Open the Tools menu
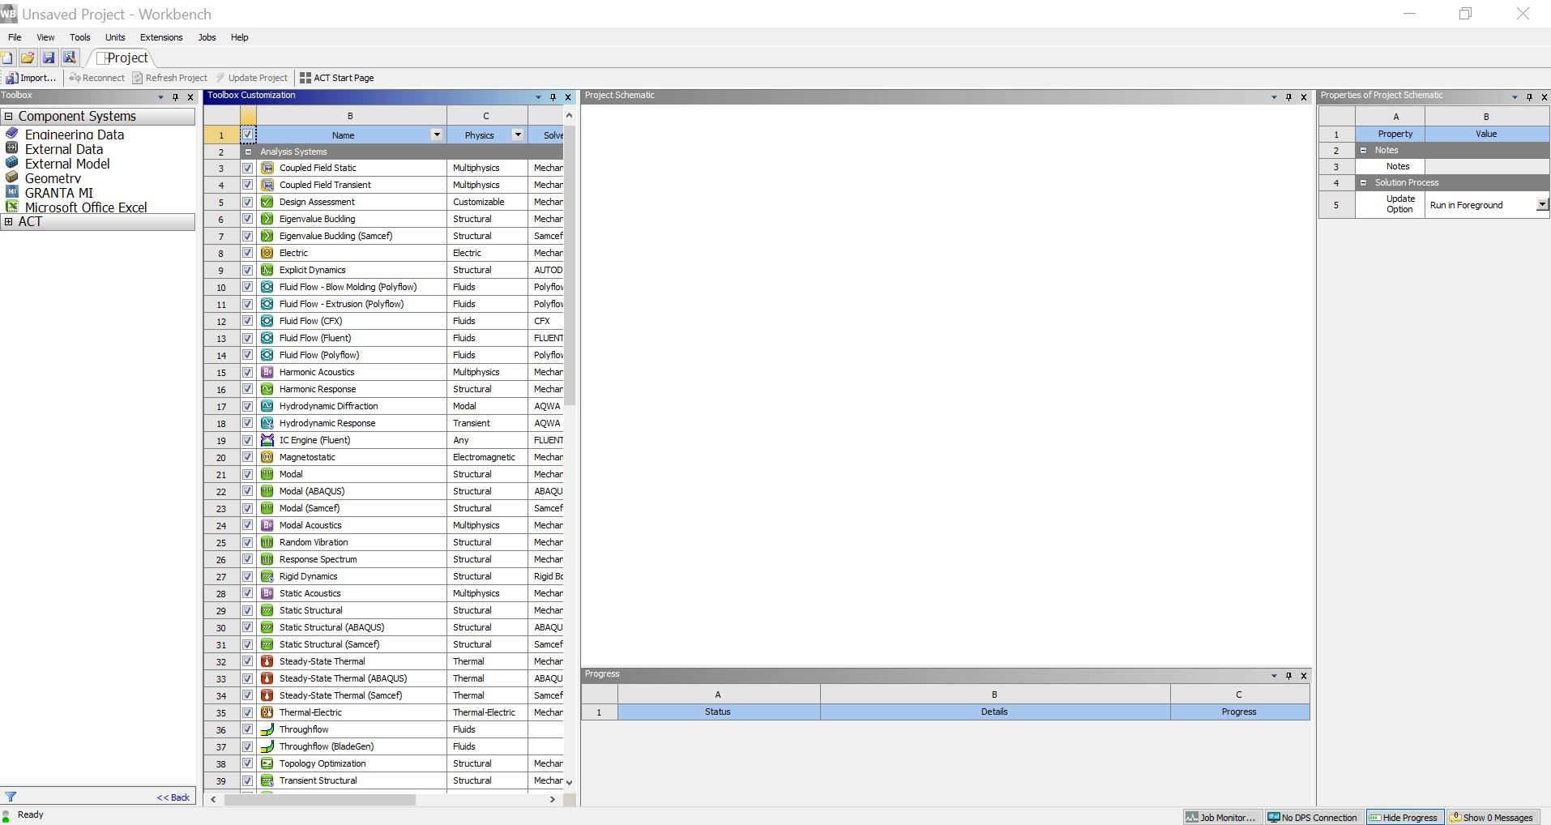 tap(80, 37)
